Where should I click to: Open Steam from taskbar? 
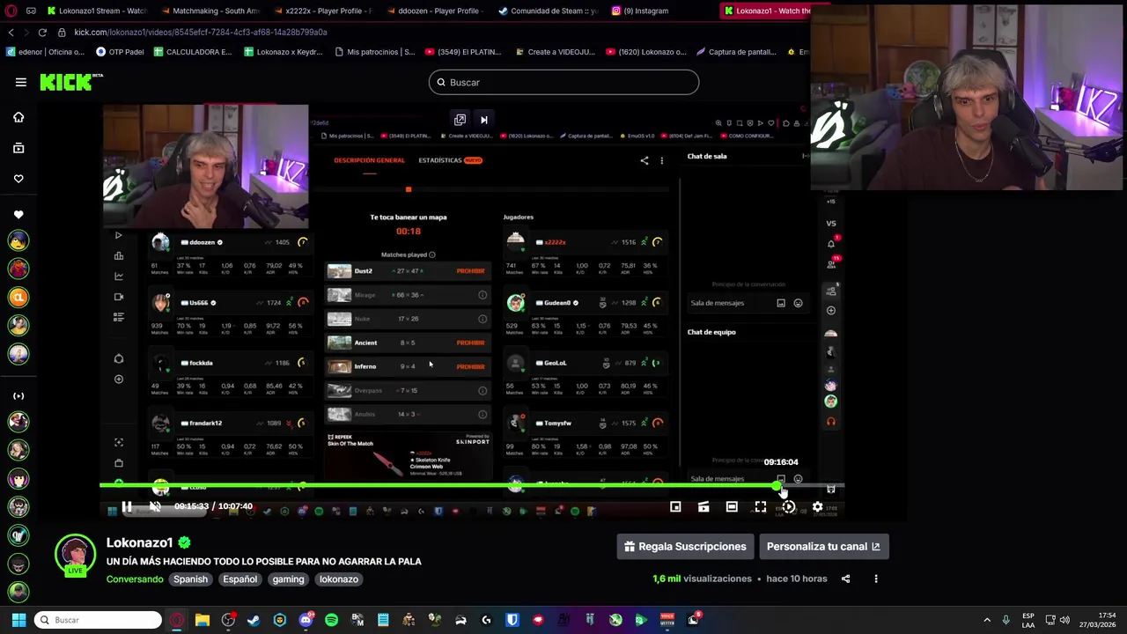254,620
